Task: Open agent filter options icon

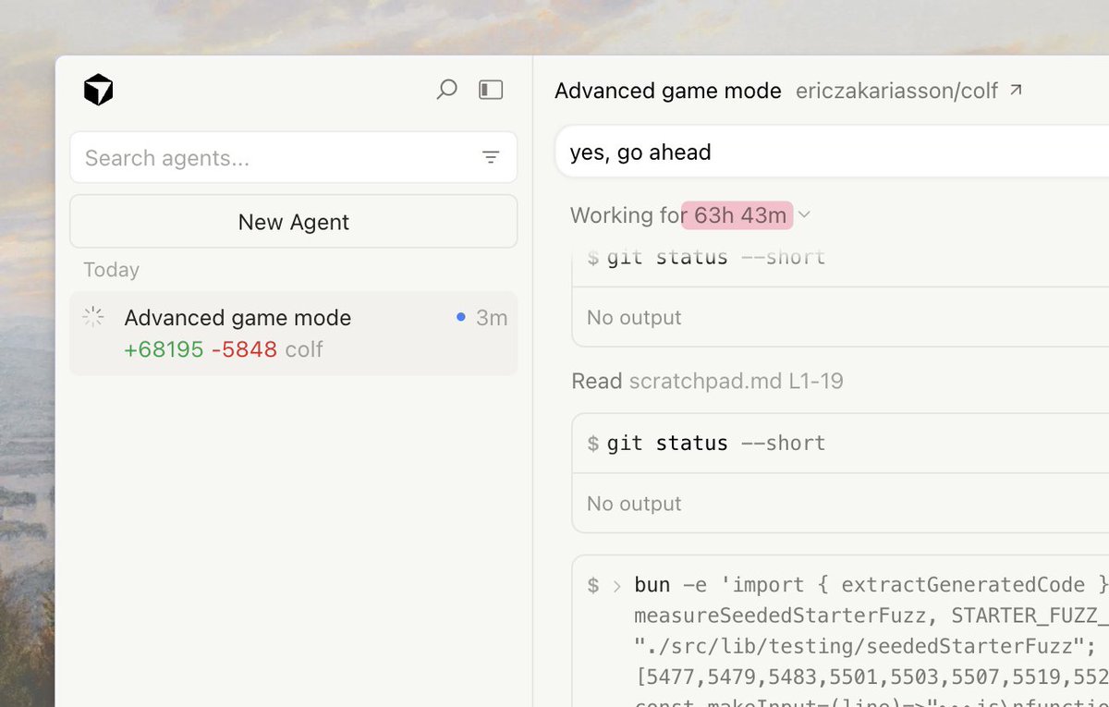Action: click(x=491, y=157)
